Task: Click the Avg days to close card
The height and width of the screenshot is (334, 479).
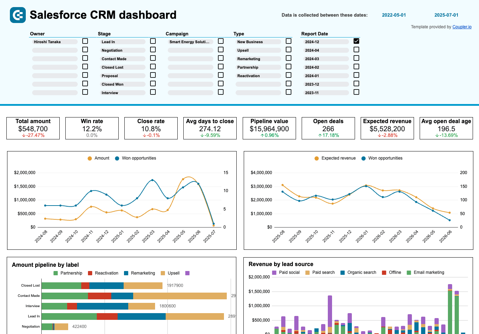Action: click(210, 128)
